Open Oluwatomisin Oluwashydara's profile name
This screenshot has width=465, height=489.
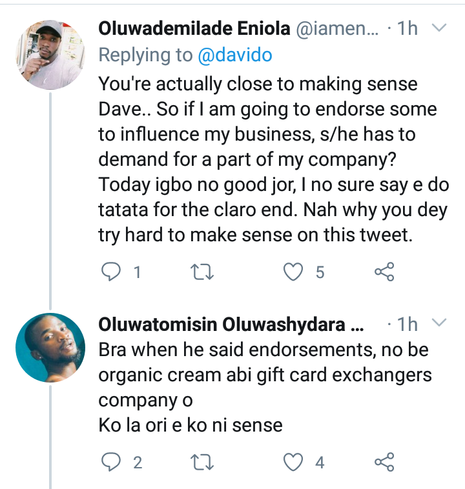tap(231, 325)
